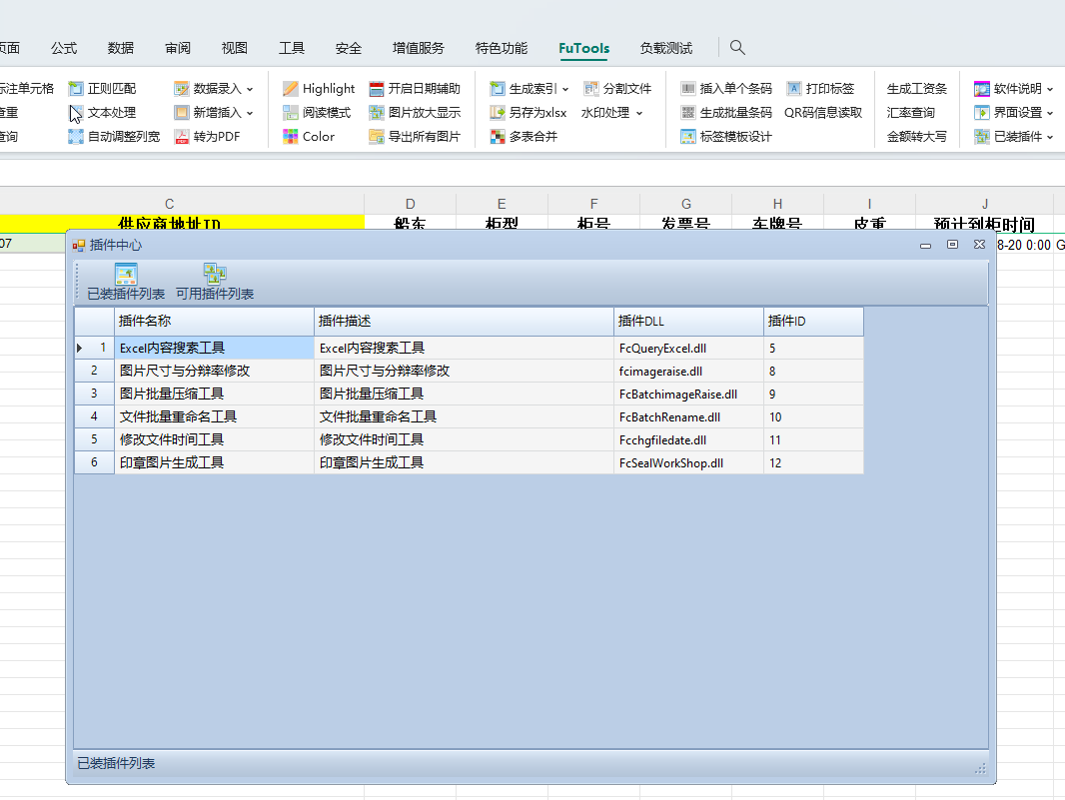This screenshot has height=800, width=1065.
Task: Select the Excel内容搜索工具 name cell
Action: [x=214, y=348]
